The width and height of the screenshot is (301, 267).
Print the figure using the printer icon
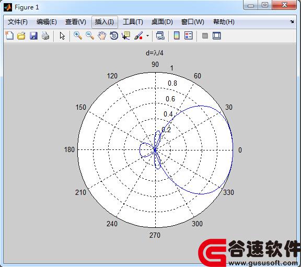[45, 36]
